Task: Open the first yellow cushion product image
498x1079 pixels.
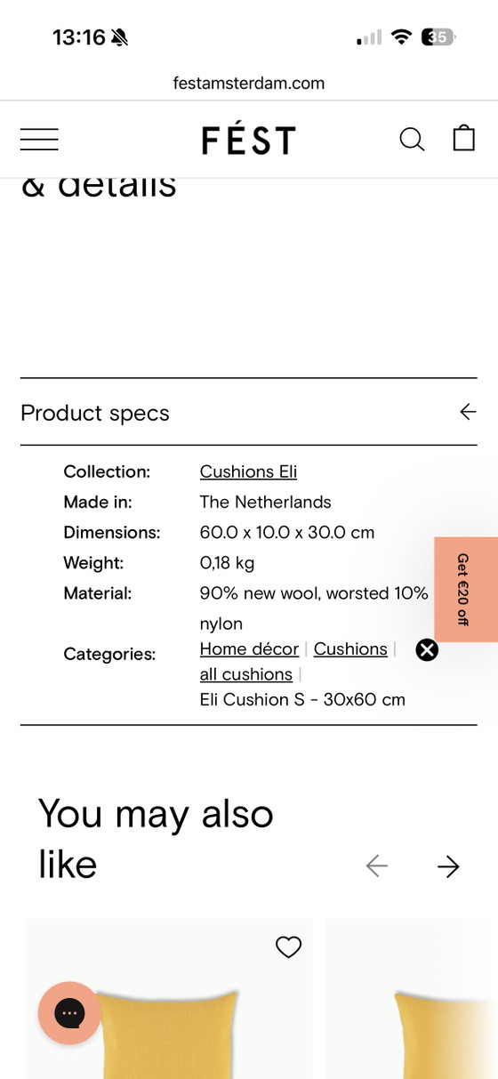Action: pyautogui.click(x=168, y=998)
